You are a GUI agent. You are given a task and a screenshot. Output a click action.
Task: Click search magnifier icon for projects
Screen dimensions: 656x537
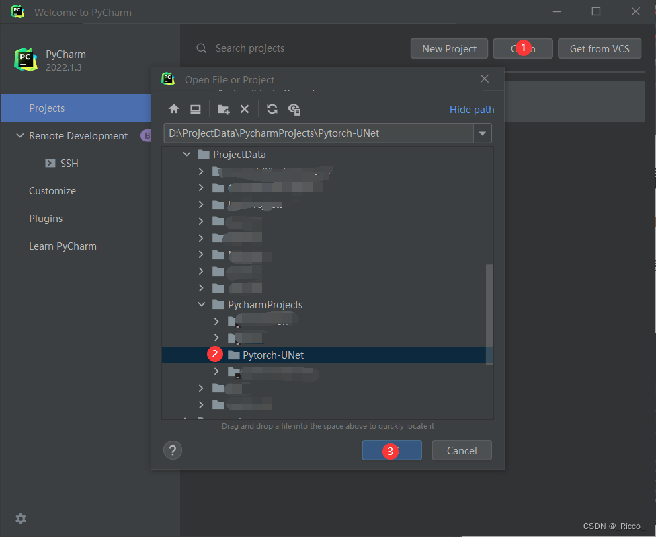click(201, 48)
